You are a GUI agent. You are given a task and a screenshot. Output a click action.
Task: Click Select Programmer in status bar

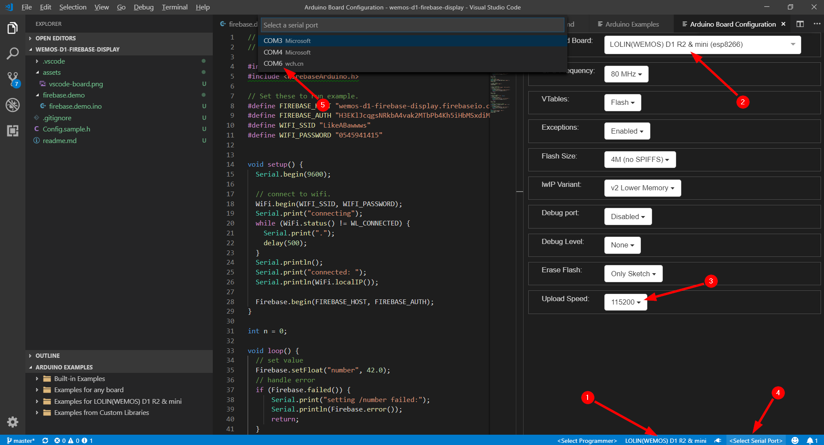tap(587, 440)
